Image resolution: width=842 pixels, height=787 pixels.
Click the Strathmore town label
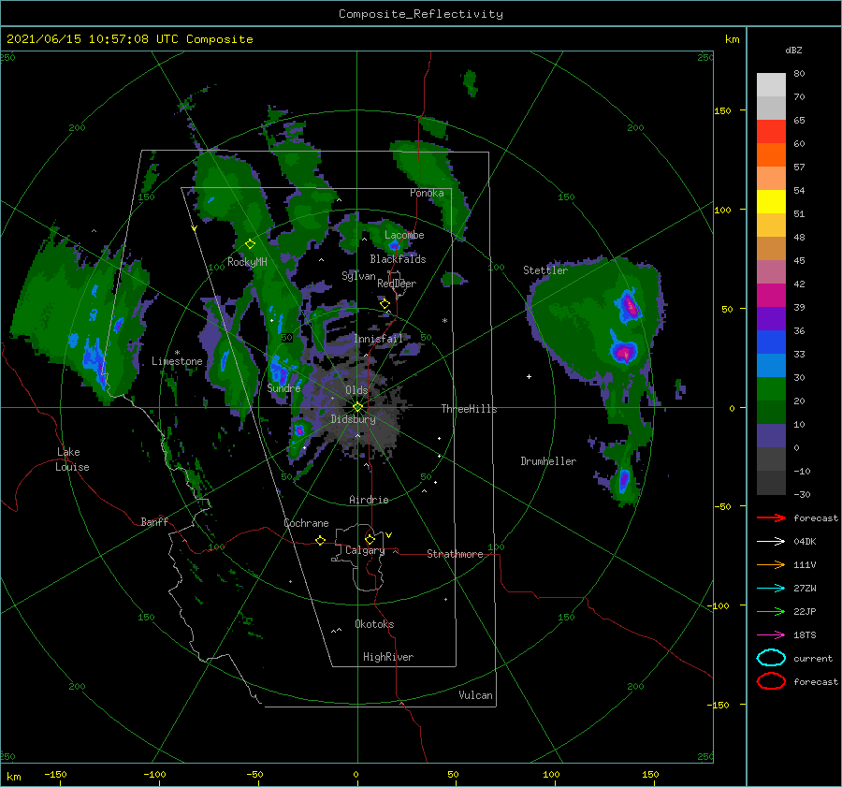pyautogui.click(x=455, y=554)
